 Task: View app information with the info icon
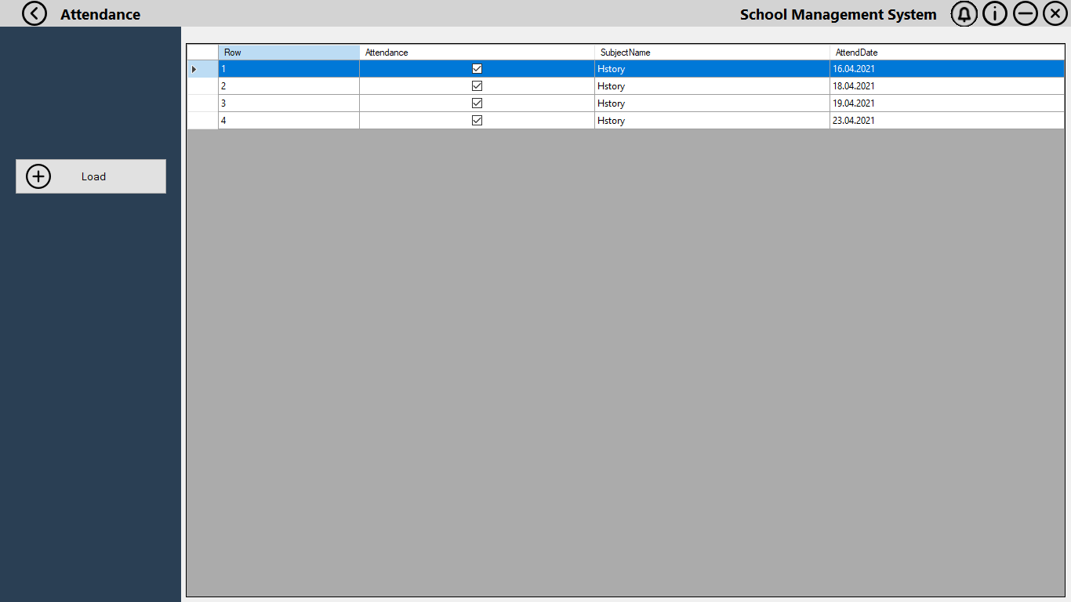point(994,13)
